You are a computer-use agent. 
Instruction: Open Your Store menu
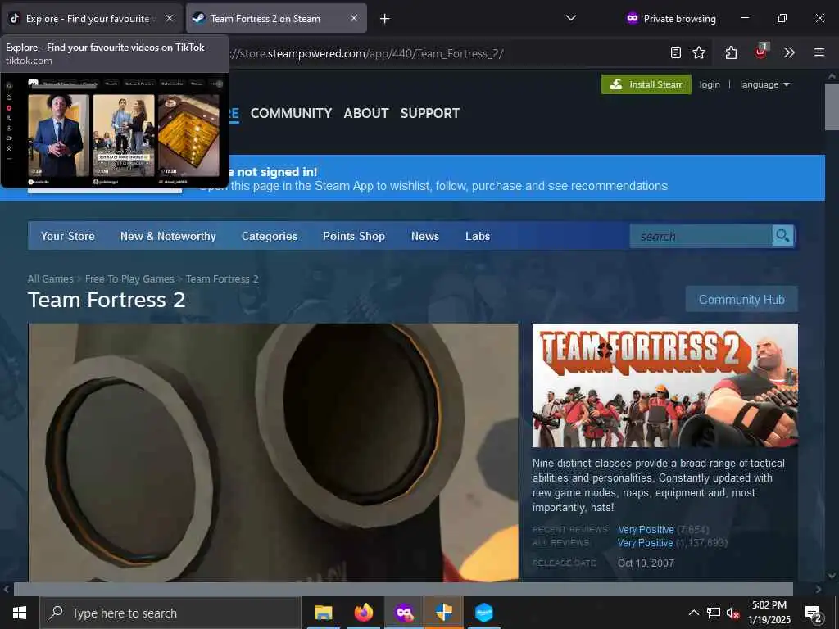tap(68, 236)
